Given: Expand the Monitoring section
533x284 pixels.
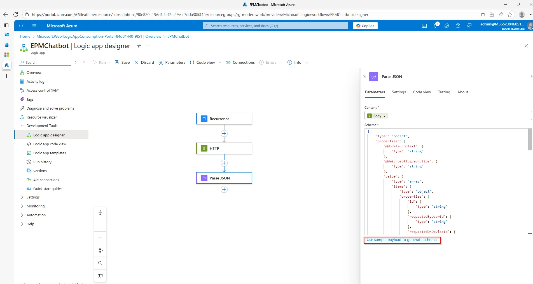Looking at the screenshot, I should point(22,206).
